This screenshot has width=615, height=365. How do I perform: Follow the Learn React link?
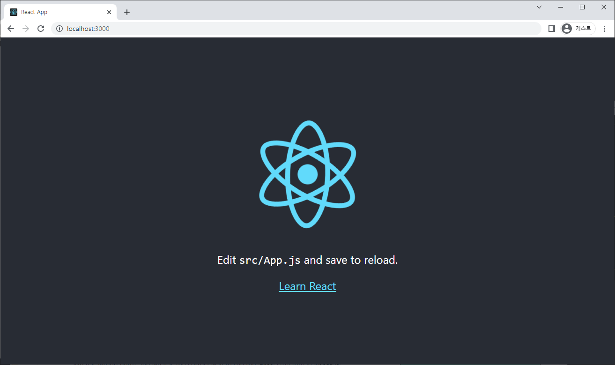307,286
